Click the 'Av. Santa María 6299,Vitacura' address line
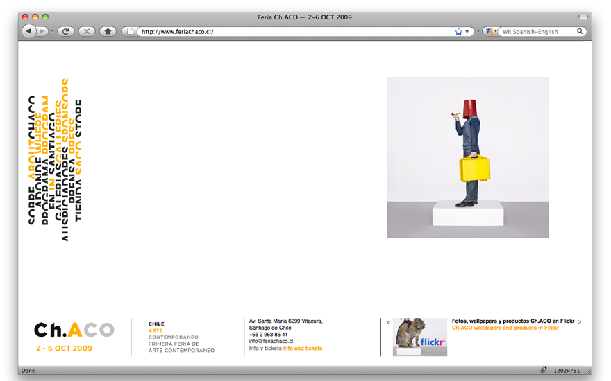The image size is (611, 381). coord(285,321)
